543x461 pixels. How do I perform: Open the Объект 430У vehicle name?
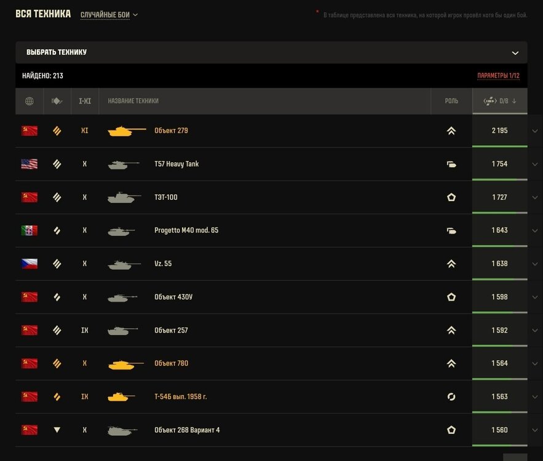tap(173, 297)
